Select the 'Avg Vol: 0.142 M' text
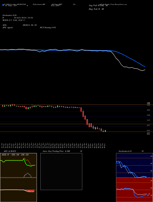 click(x=98, y=6)
